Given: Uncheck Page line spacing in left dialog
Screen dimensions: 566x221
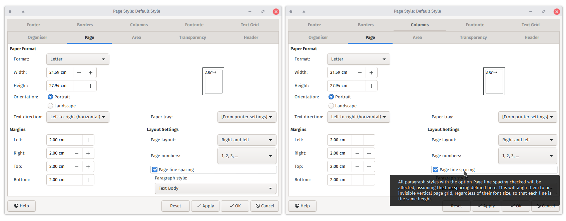Looking at the screenshot, I should (155, 169).
